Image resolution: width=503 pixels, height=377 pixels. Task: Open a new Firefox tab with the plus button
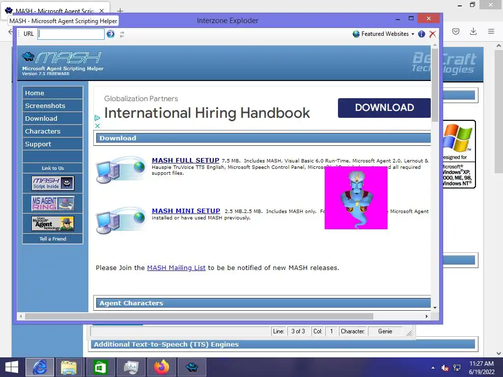[x=120, y=11]
